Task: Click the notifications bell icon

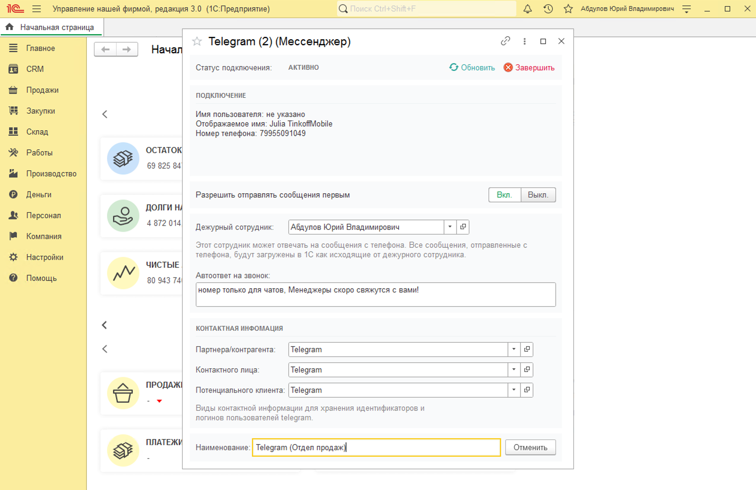Action: (527, 9)
